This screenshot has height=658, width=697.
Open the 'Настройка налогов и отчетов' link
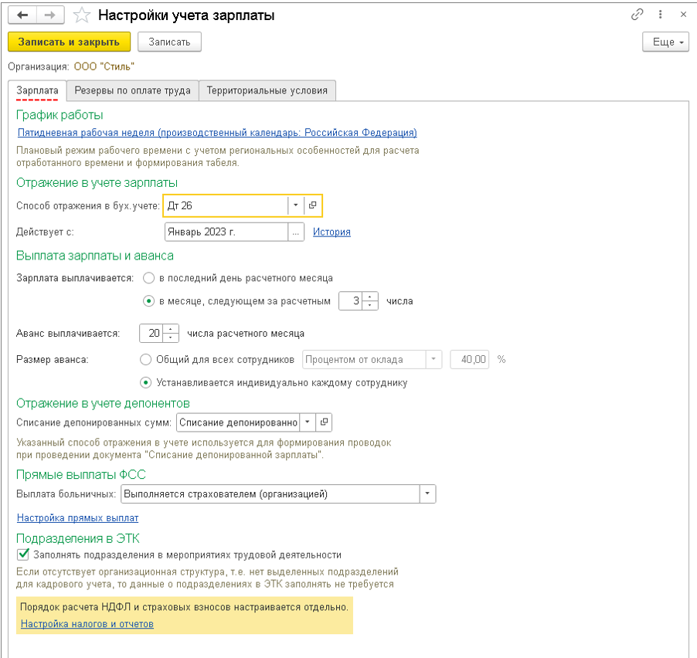(x=87, y=623)
